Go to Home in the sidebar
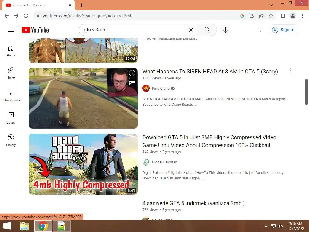309x232 pixels. (11, 51)
